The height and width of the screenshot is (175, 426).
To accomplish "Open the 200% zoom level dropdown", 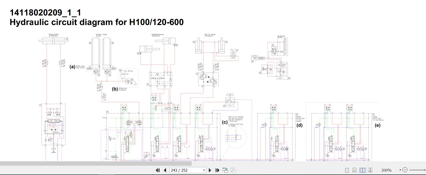I will [x=400, y=170].
